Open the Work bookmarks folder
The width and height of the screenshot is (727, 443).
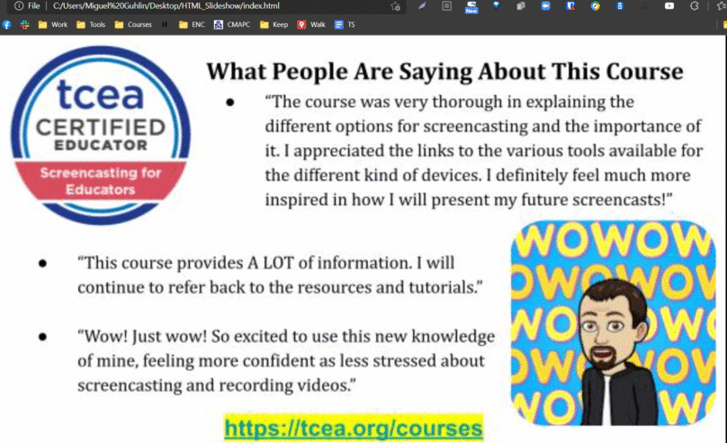(52, 24)
